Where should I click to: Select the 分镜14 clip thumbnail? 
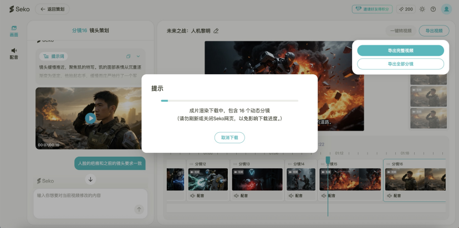tap(301, 179)
